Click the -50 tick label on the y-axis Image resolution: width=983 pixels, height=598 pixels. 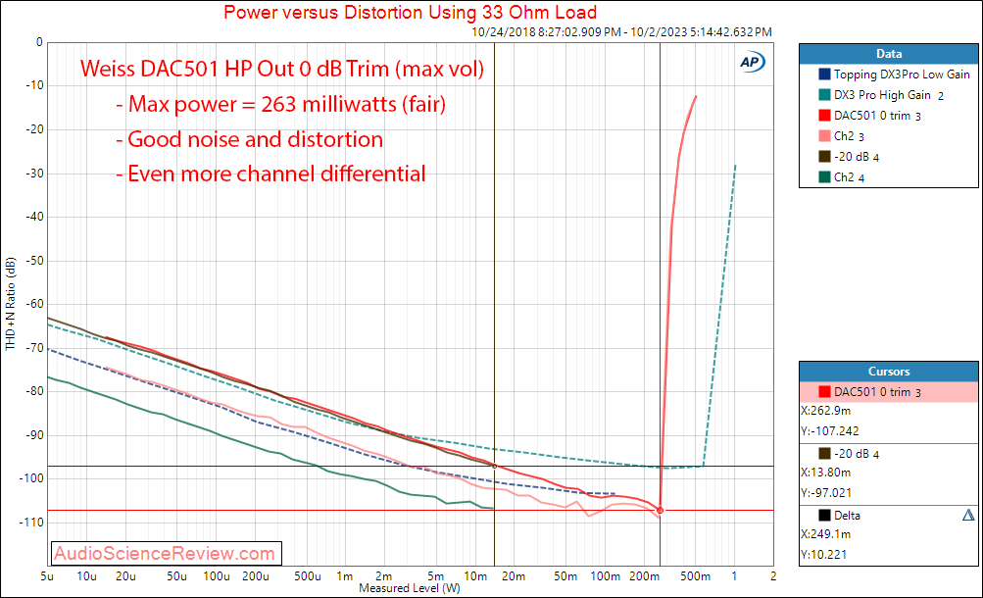click(x=34, y=260)
